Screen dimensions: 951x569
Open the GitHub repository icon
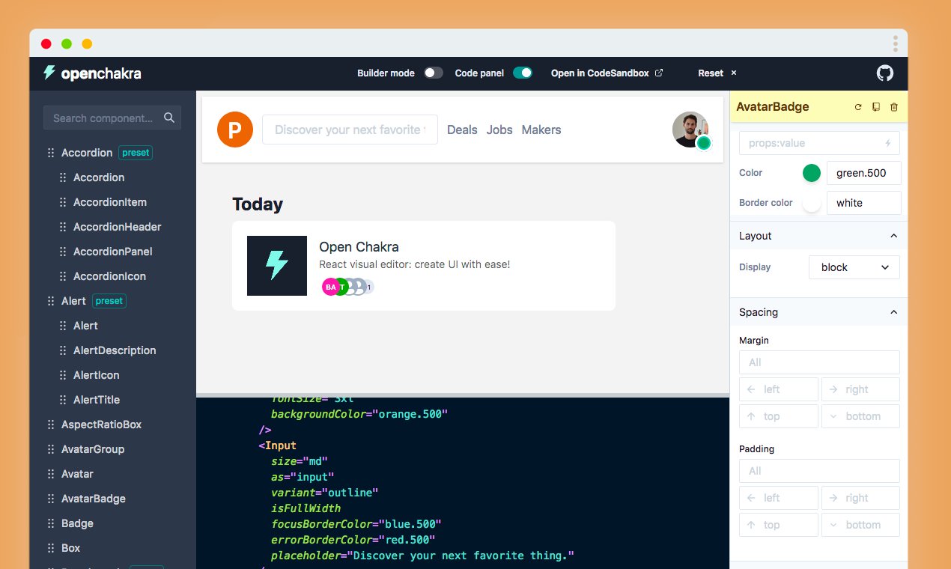[x=885, y=73]
